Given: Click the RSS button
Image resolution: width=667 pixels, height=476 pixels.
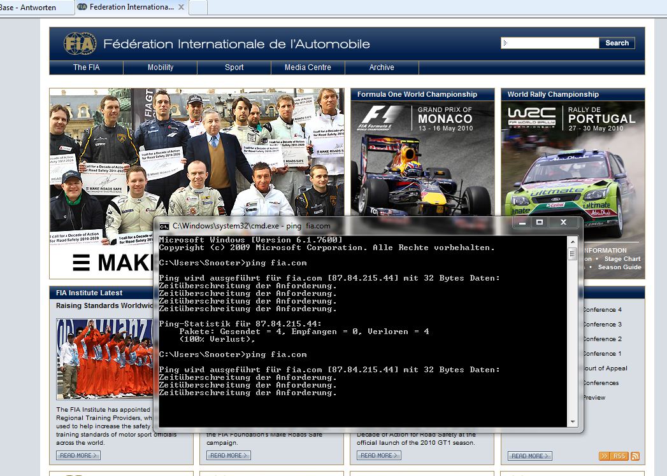Looking at the screenshot, I should tap(619, 456).
